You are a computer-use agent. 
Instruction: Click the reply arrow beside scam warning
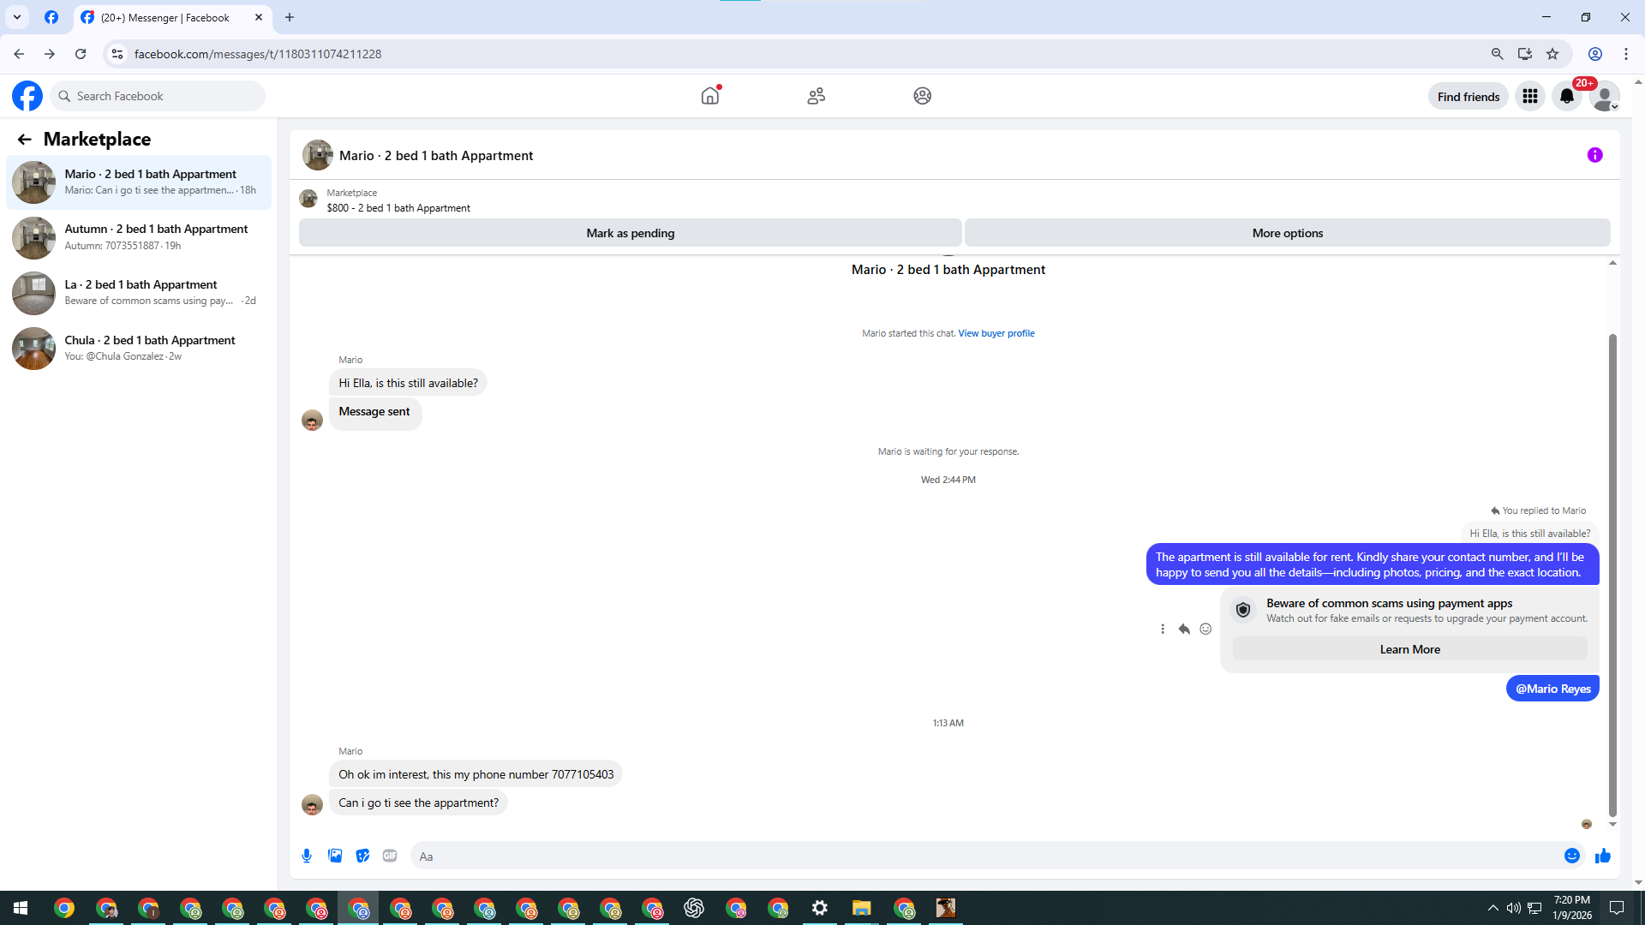tap(1184, 629)
